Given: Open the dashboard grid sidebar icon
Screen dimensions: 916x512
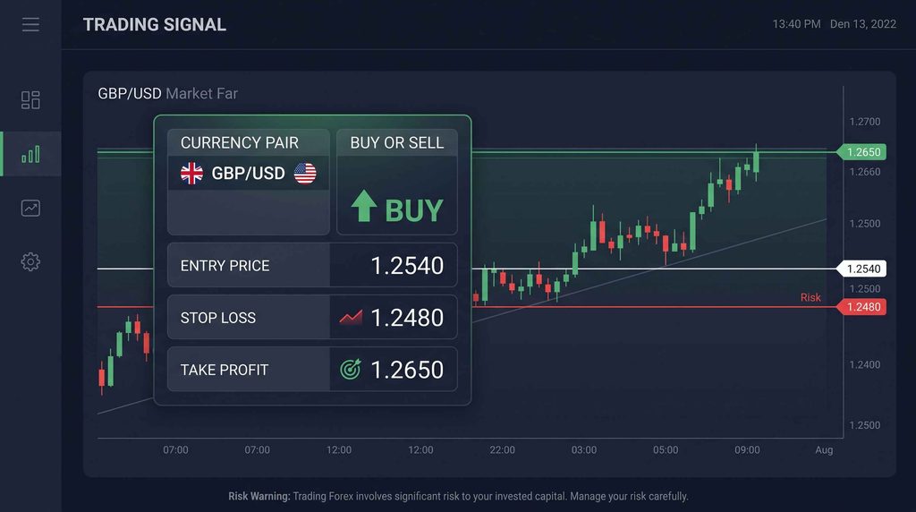Looking at the screenshot, I should 30,100.
